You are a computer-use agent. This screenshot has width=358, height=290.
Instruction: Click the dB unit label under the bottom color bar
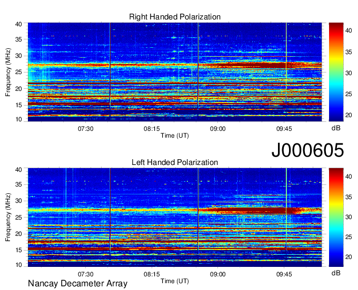click(336, 273)
